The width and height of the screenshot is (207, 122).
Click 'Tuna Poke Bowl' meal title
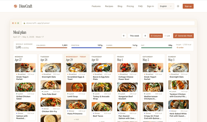pos(49,94)
